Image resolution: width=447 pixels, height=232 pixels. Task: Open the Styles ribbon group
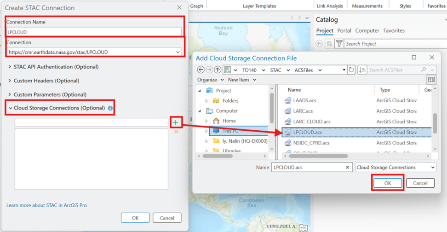click(x=405, y=6)
